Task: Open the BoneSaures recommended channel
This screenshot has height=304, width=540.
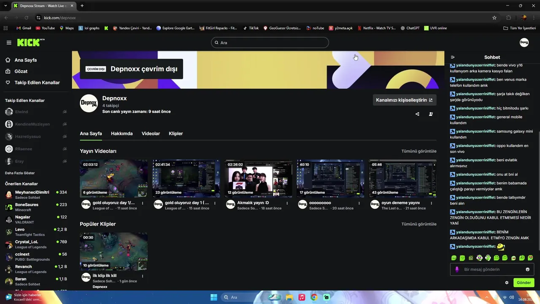Action: pos(36,207)
